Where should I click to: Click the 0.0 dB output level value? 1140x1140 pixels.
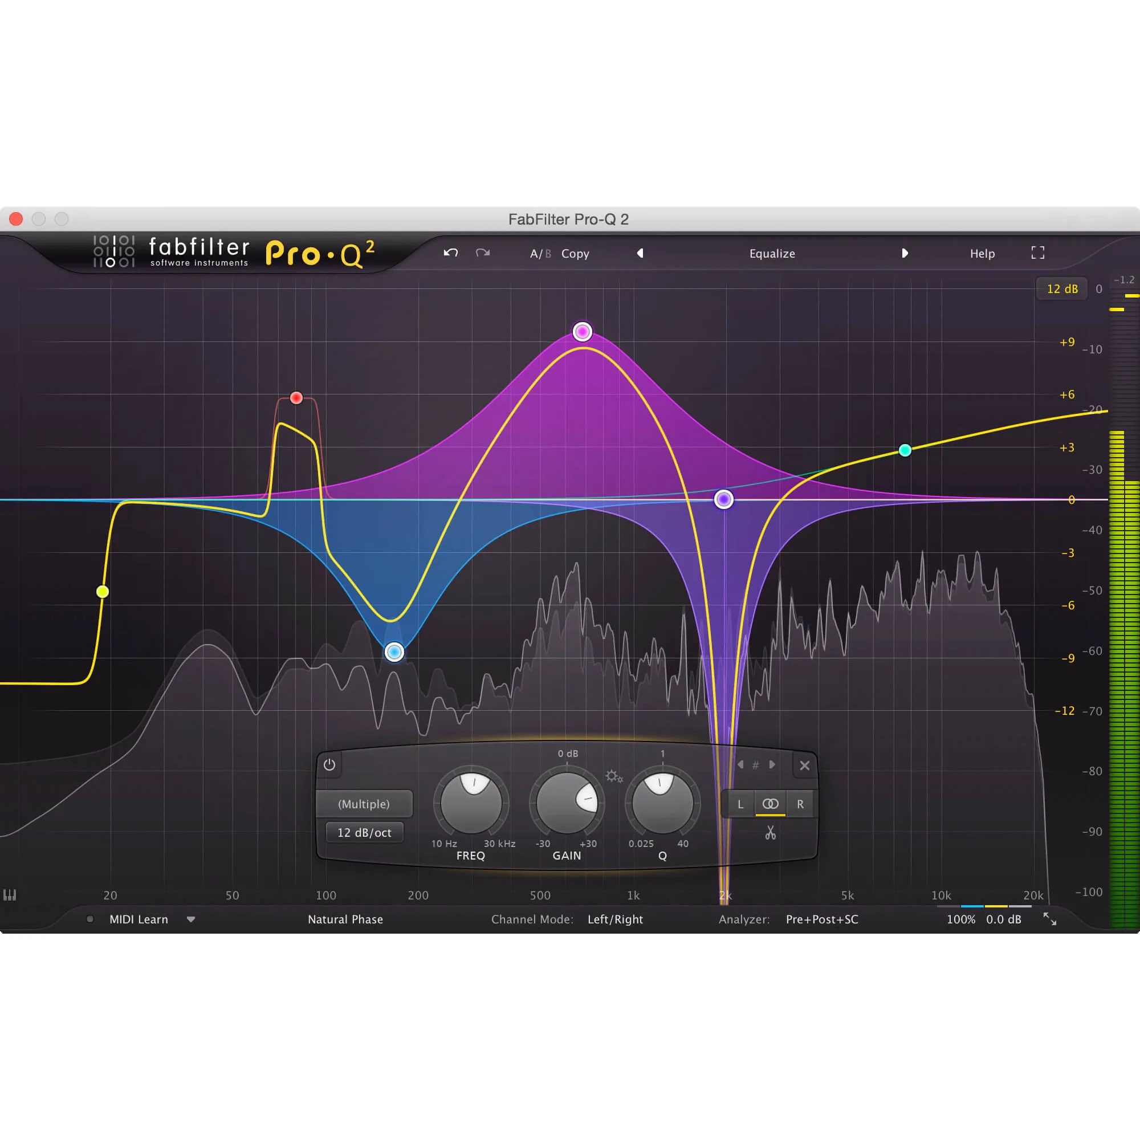[x=1003, y=919]
